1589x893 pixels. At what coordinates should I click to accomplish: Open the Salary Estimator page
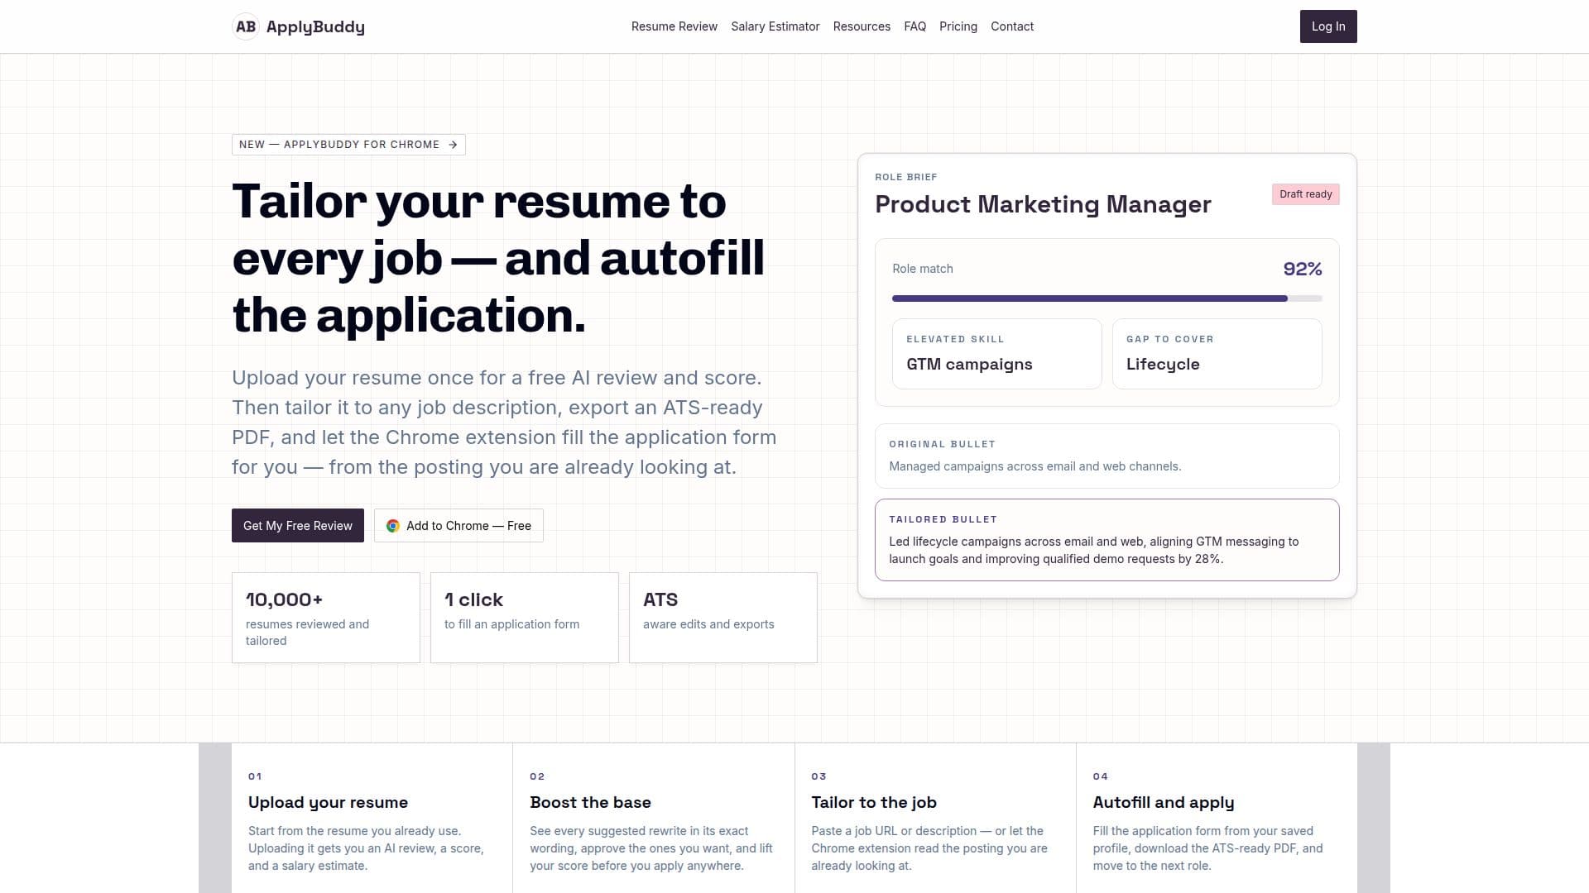(x=775, y=26)
